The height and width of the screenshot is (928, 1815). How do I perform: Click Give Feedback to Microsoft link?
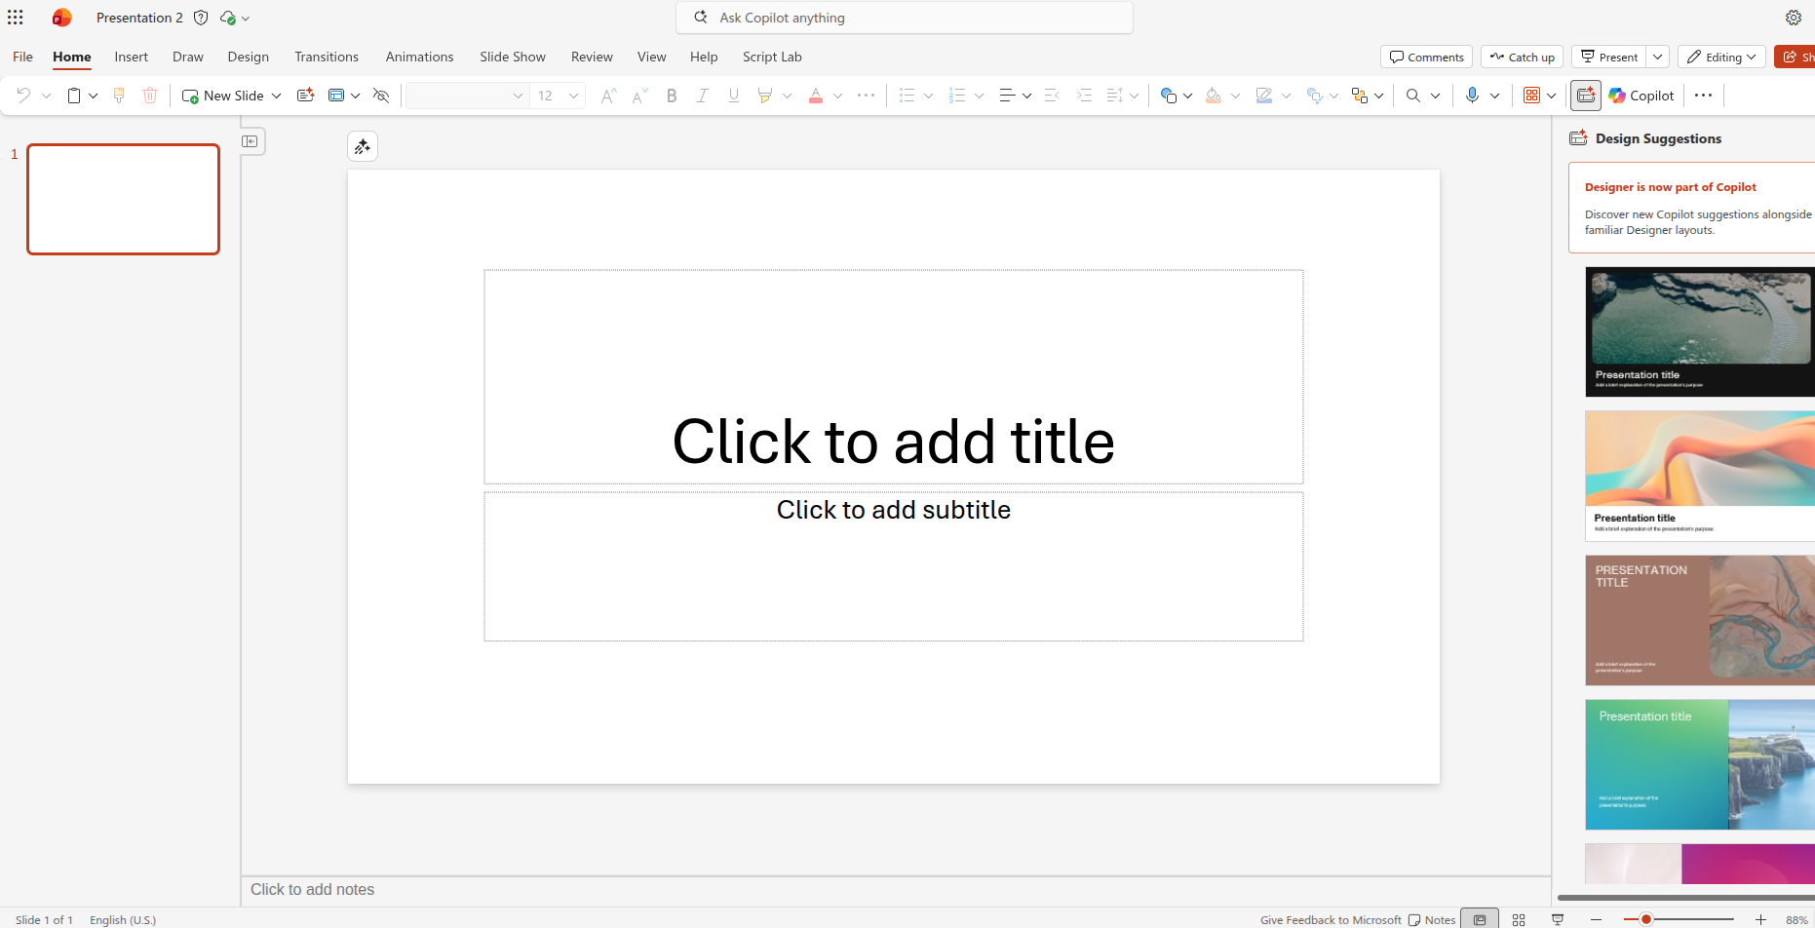pyautogui.click(x=1330, y=919)
